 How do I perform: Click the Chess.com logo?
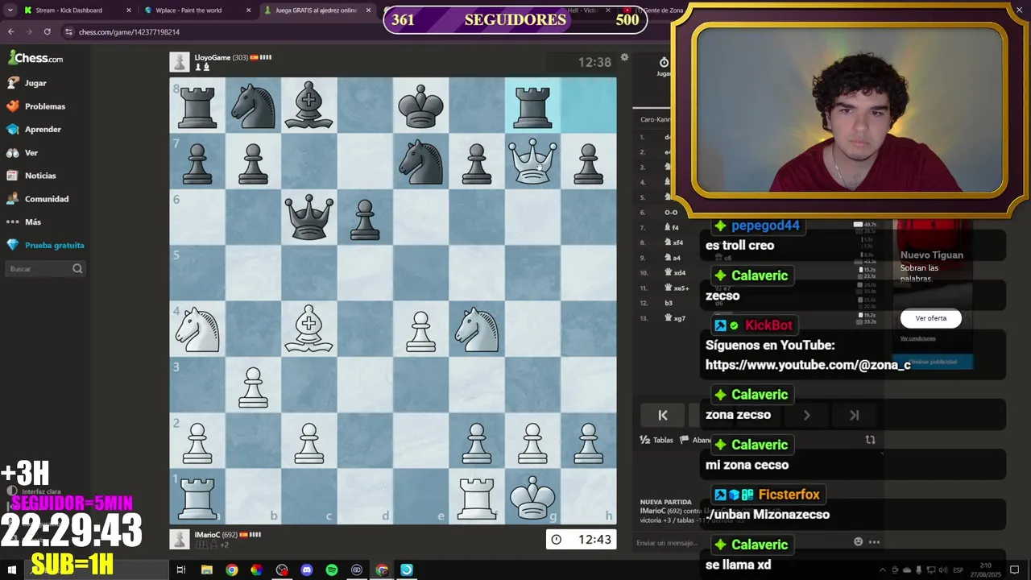coord(35,58)
